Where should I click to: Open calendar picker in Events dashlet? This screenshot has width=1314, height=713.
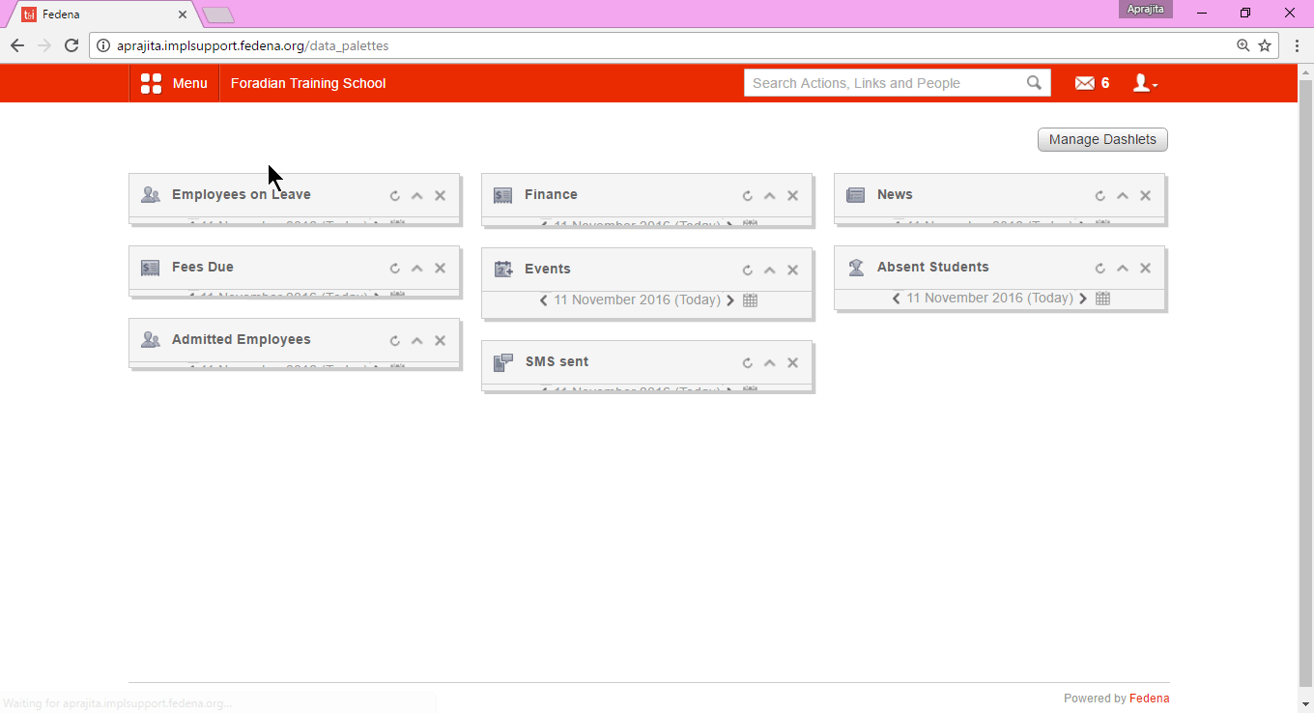pyautogui.click(x=750, y=300)
